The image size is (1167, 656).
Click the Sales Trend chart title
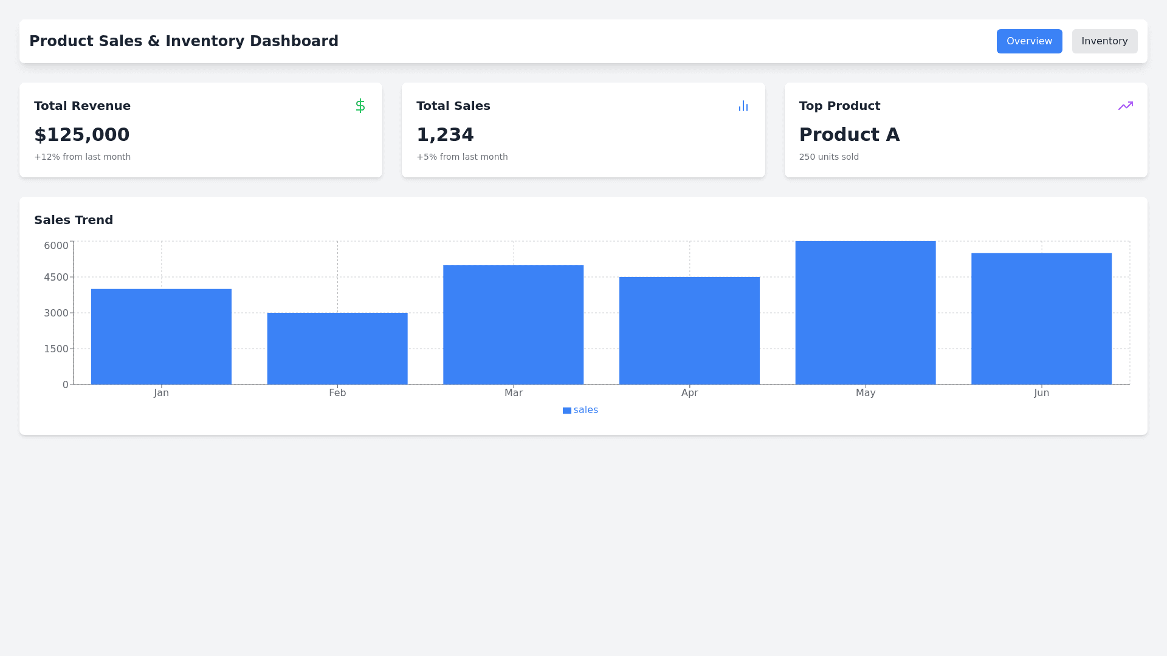pos(74,220)
